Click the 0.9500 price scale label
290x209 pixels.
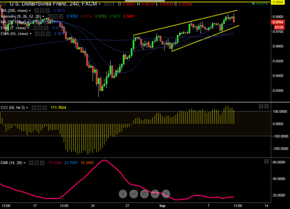tap(278, 61)
